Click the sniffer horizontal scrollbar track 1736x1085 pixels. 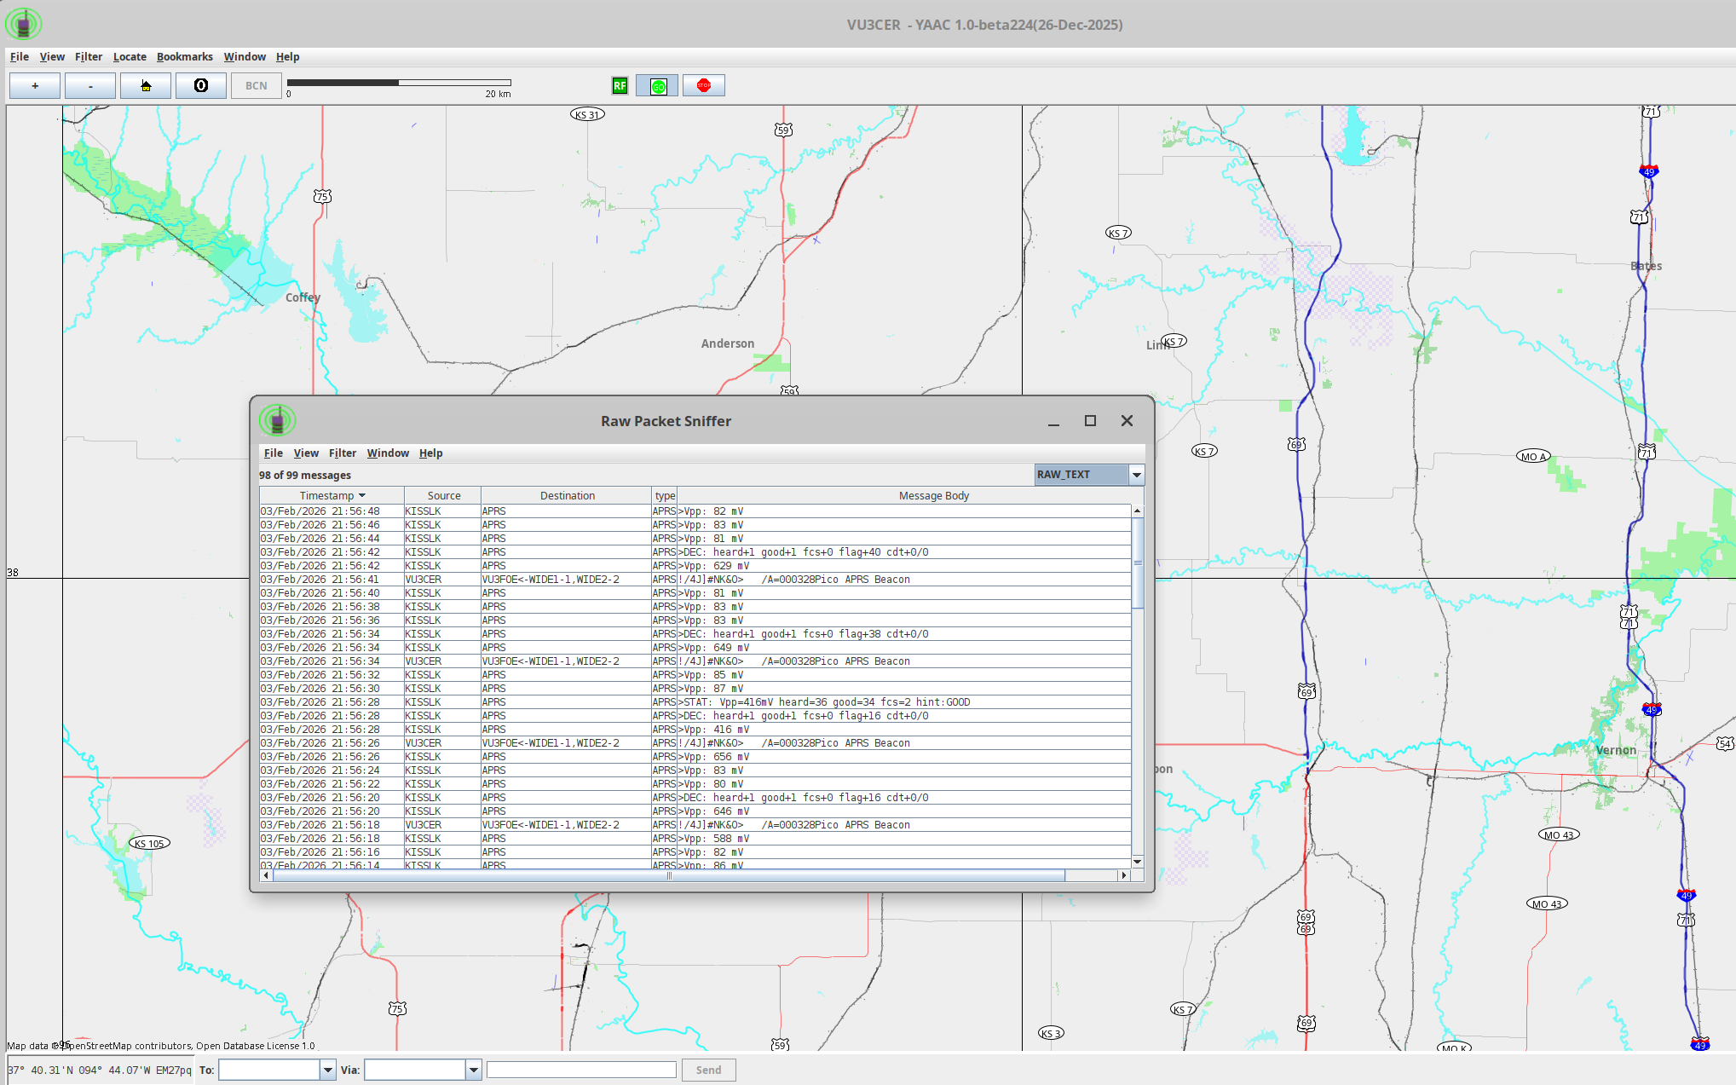point(1091,875)
